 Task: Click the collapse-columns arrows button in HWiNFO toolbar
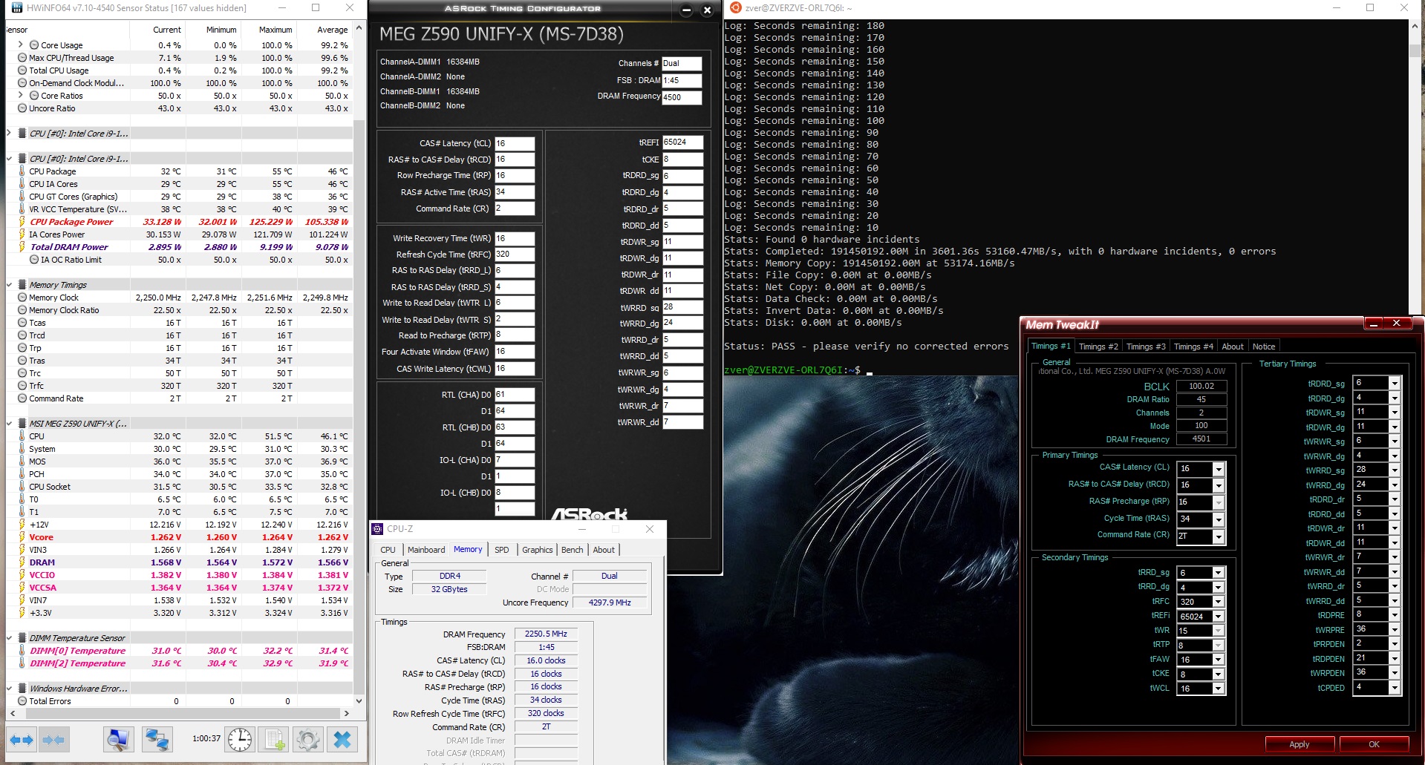[x=53, y=739]
